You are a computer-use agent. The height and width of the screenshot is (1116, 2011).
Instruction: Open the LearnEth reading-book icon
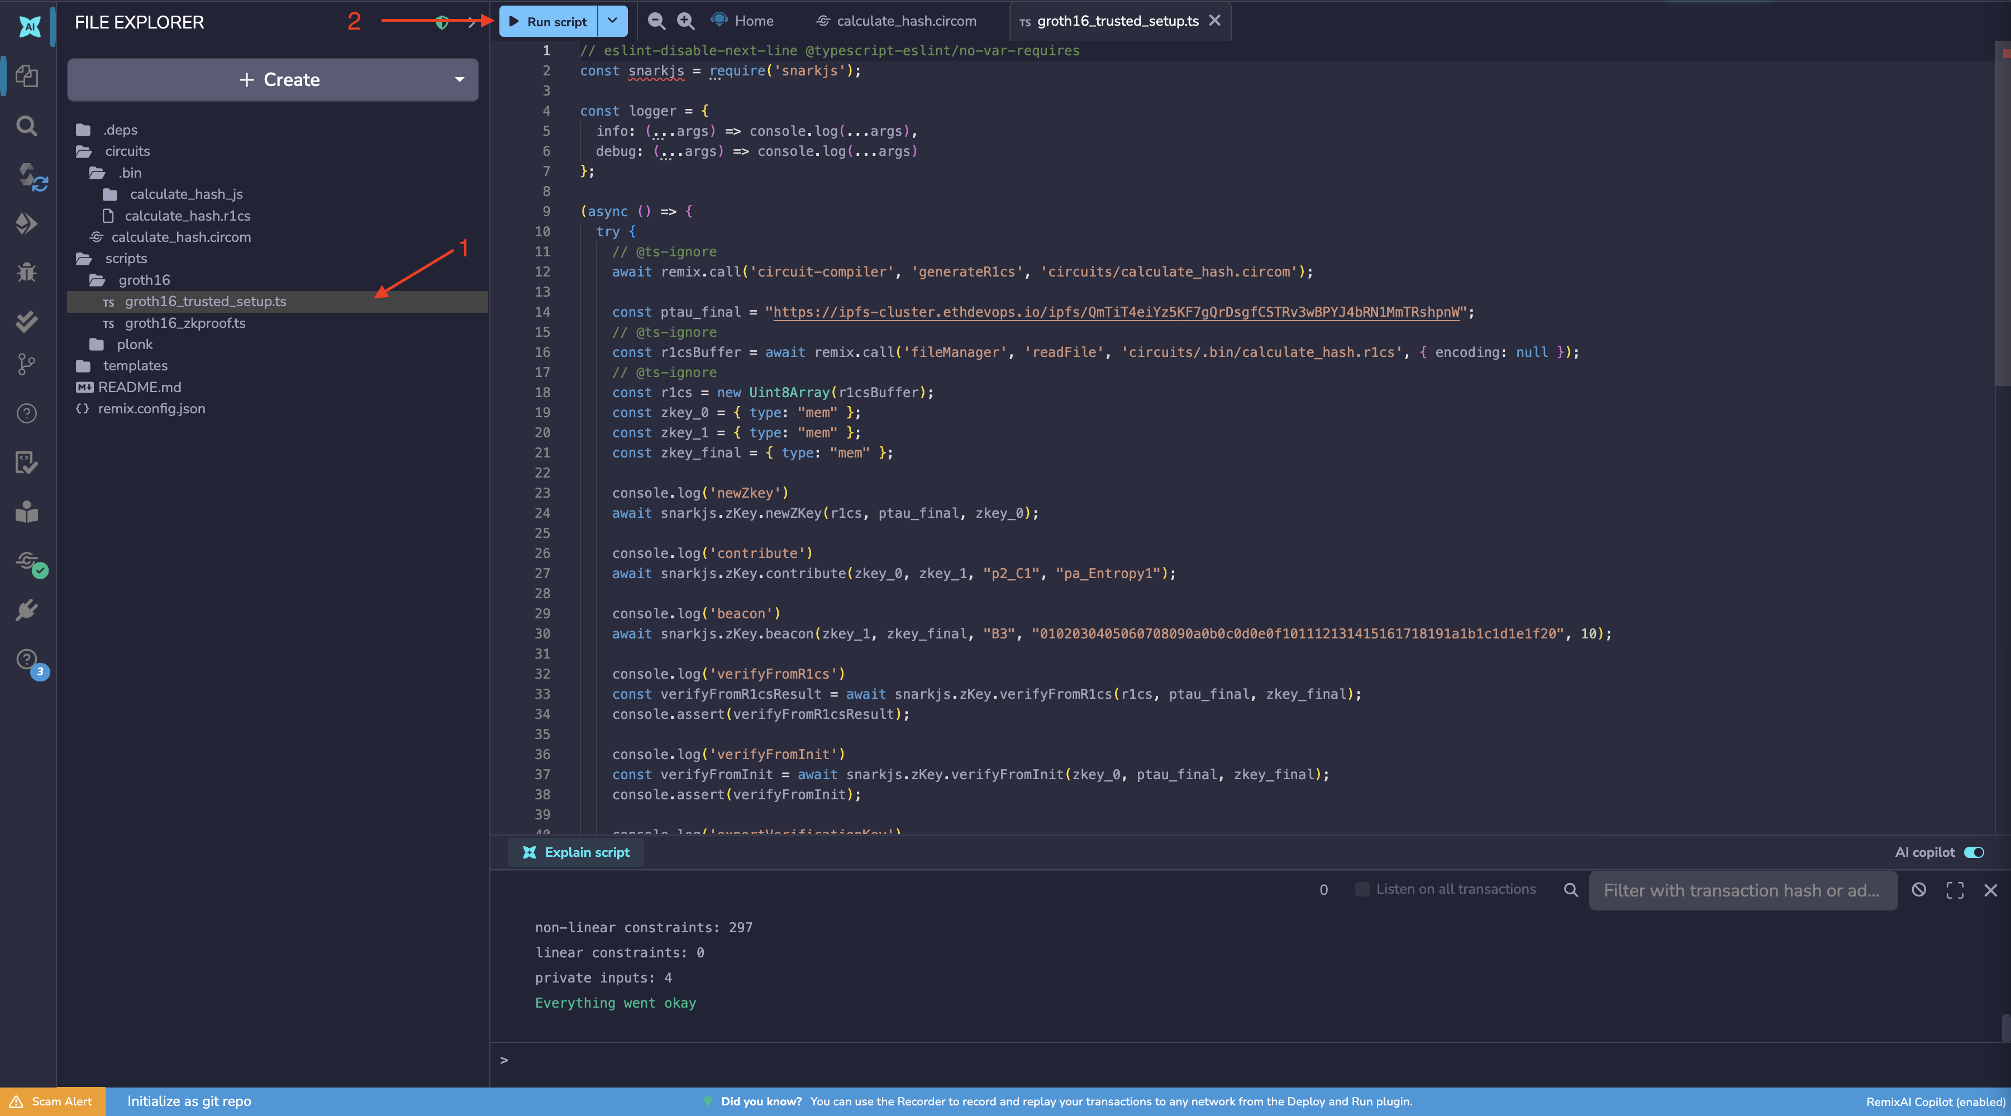coord(27,511)
